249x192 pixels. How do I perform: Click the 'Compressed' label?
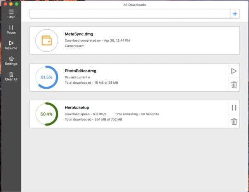click(74, 46)
